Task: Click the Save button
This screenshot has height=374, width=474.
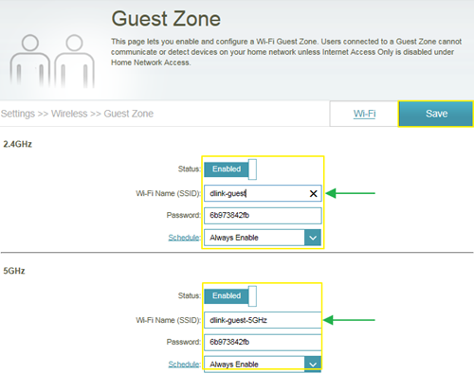Action: (436, 114)
